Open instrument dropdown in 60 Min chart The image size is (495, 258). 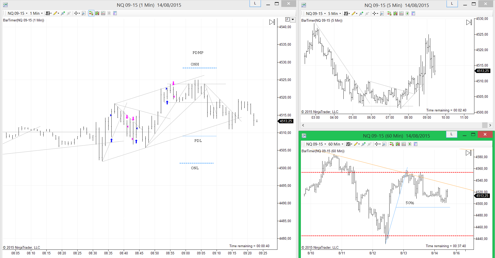(x=316, y=144)
